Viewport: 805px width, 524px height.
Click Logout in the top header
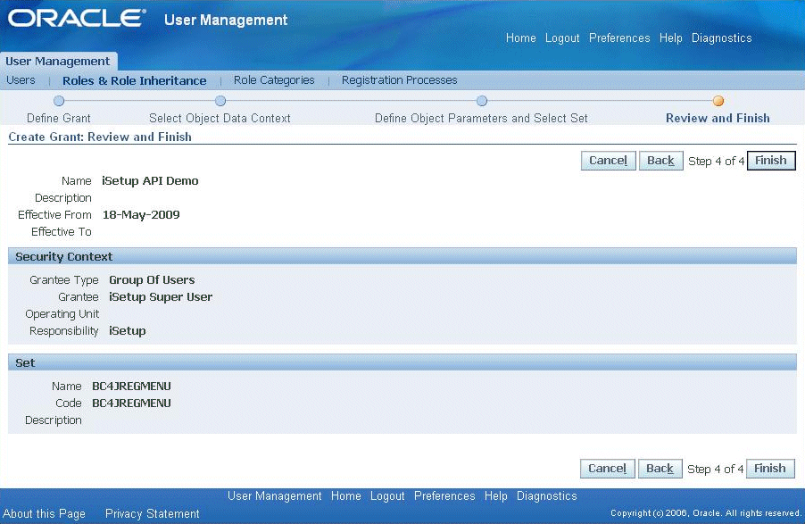562,38
